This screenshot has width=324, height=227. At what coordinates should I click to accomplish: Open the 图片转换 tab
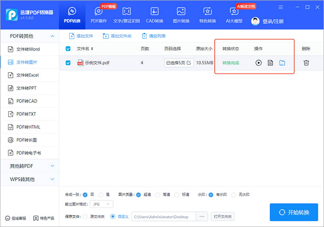(x=181, y=15)
